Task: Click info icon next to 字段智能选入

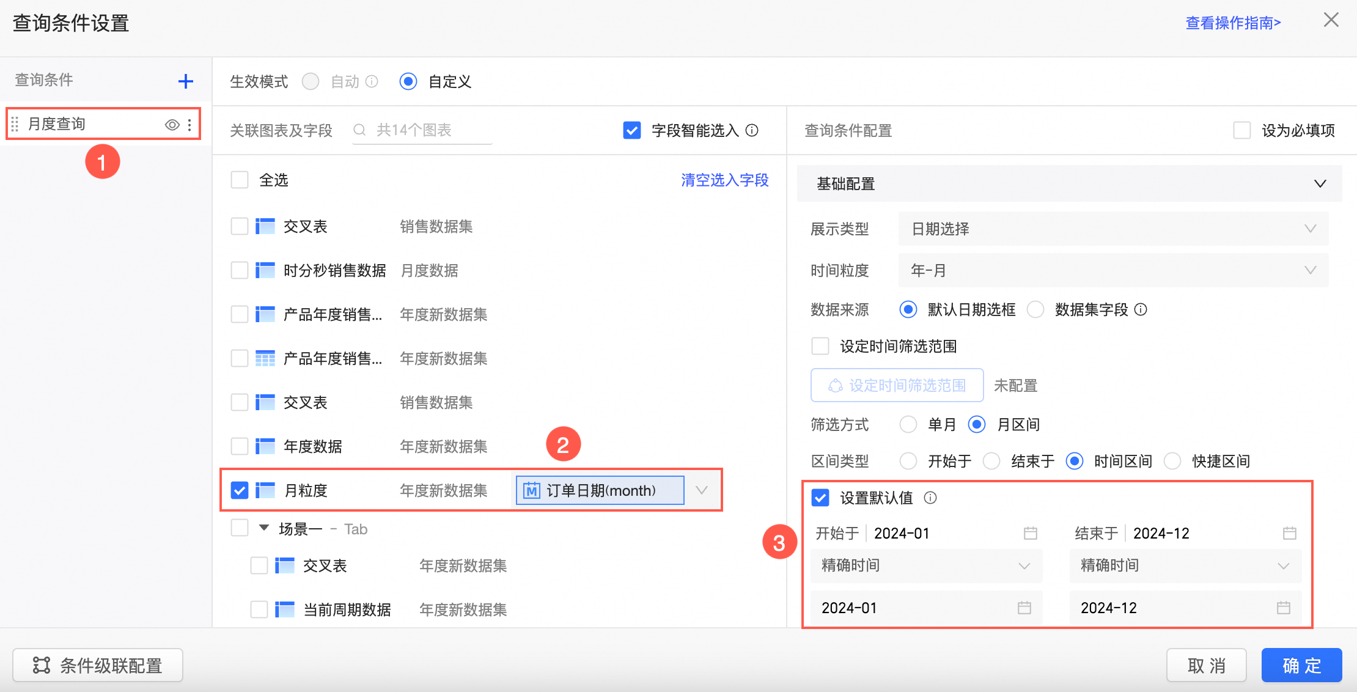Action: [x=752, y=130]
